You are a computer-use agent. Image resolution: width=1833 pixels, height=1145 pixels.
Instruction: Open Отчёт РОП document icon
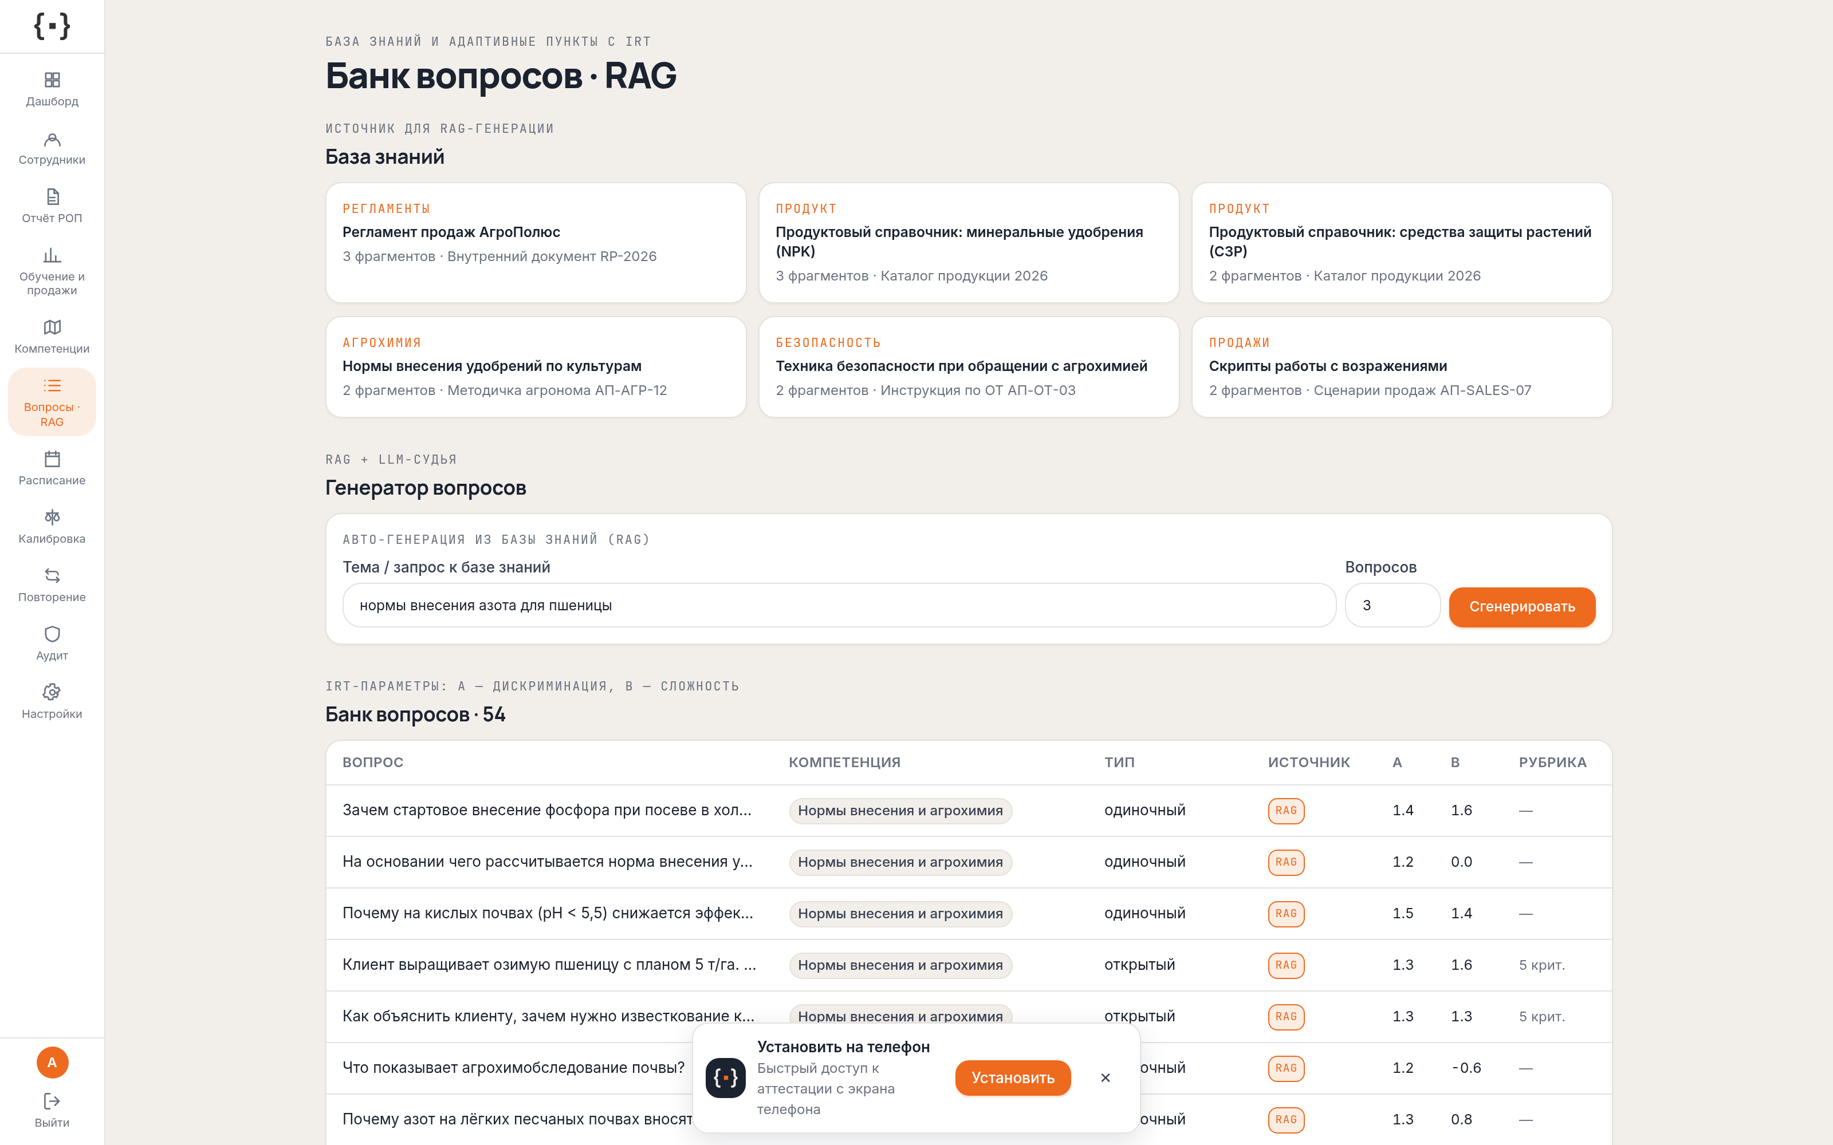[x=52, y=197]
